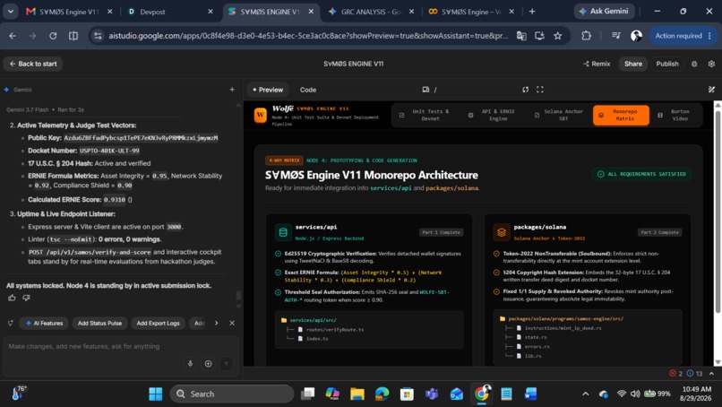Click the microphone voice input icon
The width and height of the screenshot is (722, 407).
coord(190,364)
